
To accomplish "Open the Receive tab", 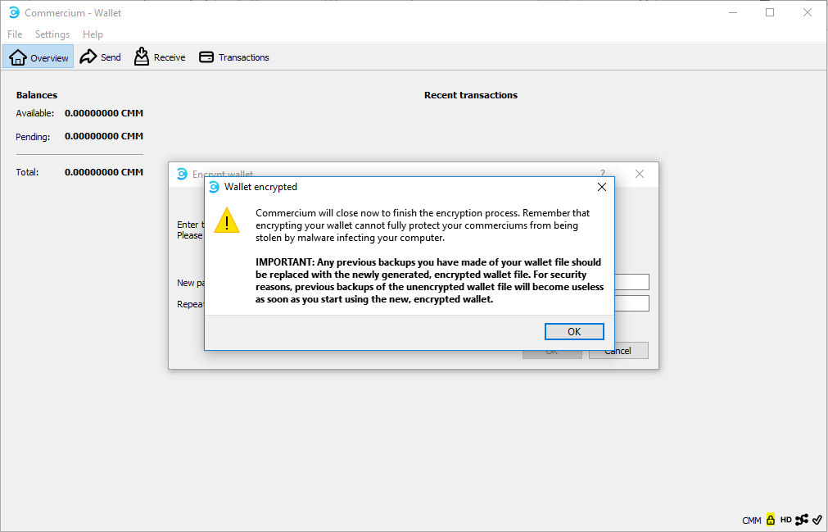I will [x=160, y=57].
